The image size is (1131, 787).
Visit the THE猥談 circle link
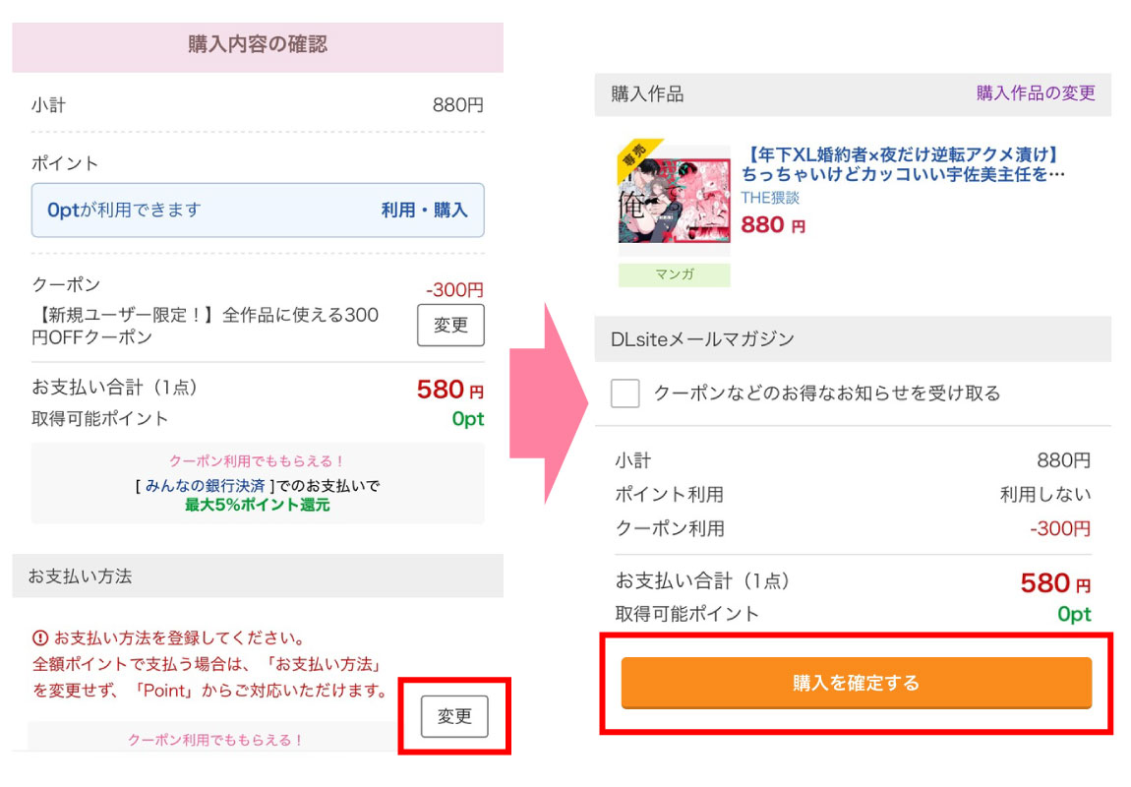pos(770,198)
